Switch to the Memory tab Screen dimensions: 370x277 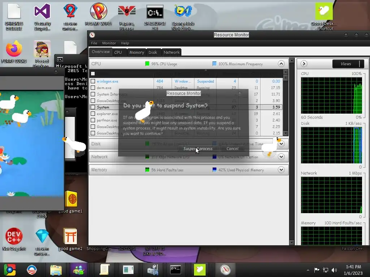(x=137, y=52)
